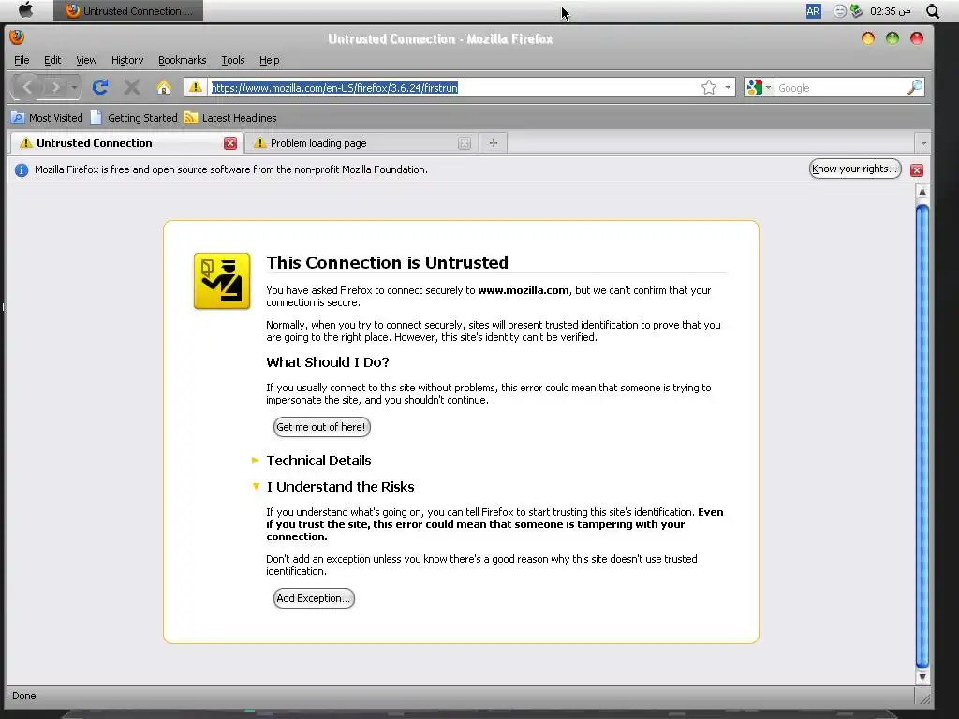959x719 pixels.
Task: Click the network tray icon in the top bar
Action: [856, 11]
